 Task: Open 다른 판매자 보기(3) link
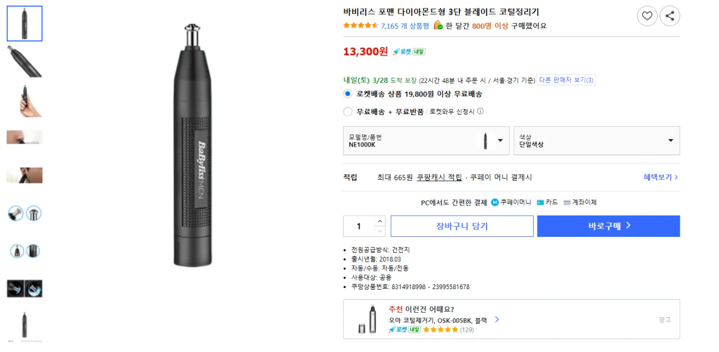click(566, 79)
